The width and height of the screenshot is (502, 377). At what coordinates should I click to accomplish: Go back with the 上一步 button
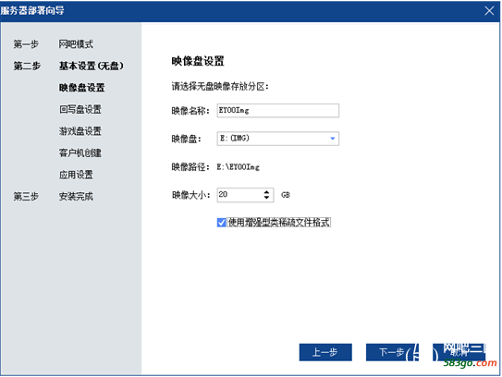click(325, 352)
